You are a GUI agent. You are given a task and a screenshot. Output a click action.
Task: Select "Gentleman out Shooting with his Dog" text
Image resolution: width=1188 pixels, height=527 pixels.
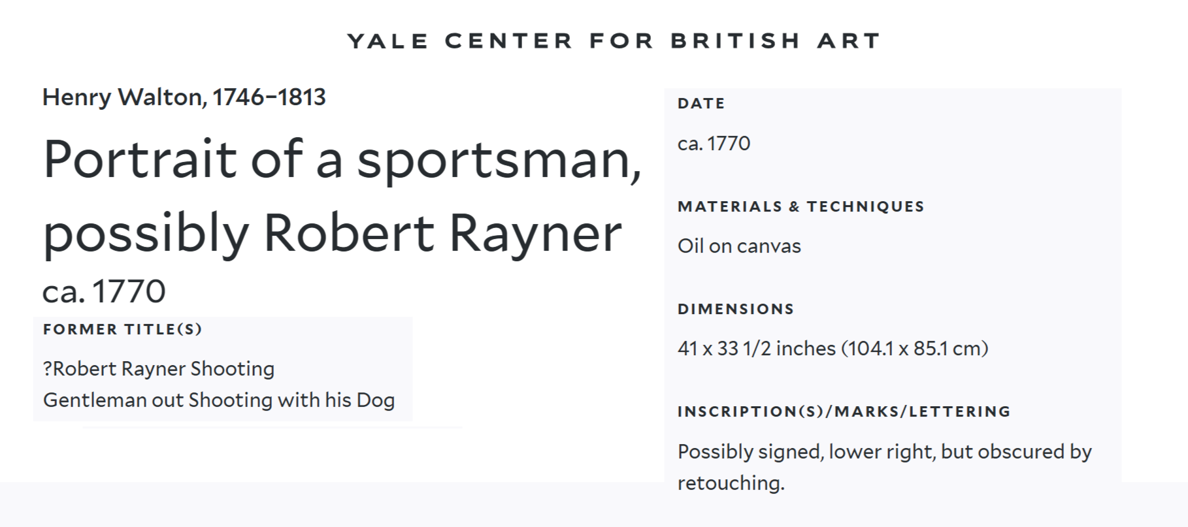pos(219,400)
